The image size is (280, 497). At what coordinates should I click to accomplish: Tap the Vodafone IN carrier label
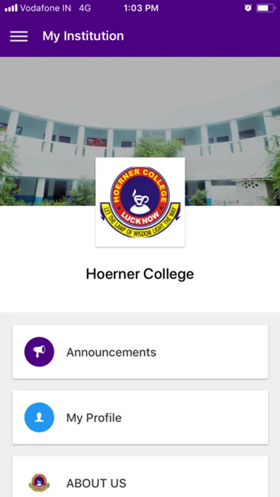pyautogui.click(x=46, y=8)
